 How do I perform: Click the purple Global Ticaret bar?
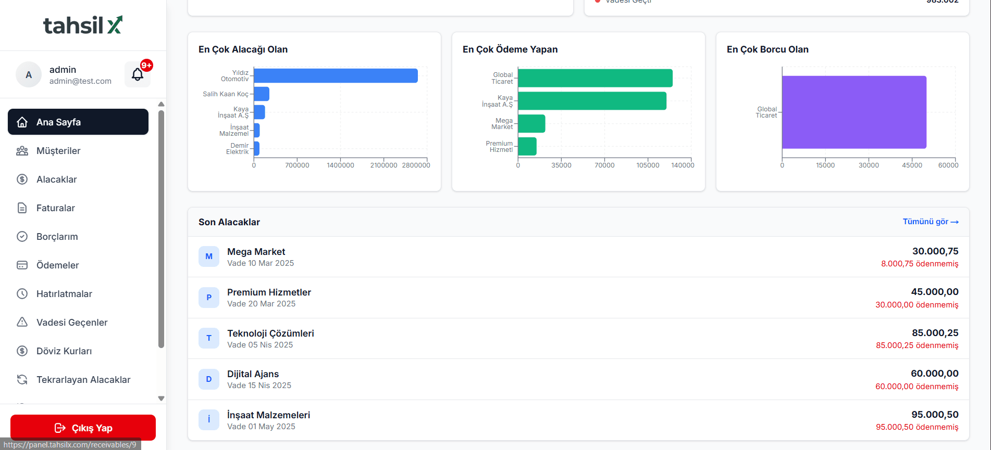(854, 112)
